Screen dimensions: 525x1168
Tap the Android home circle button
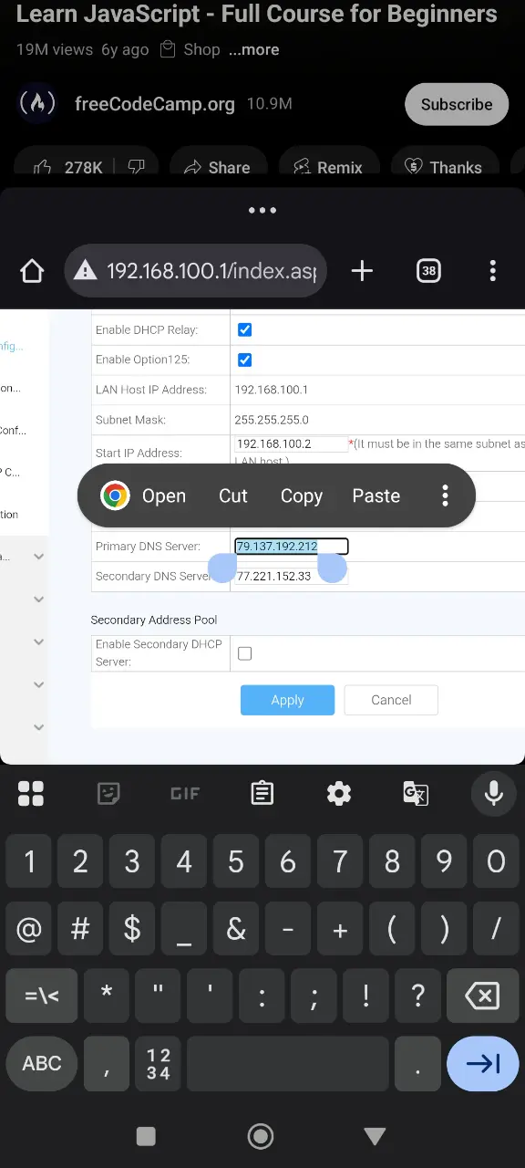(261, 1136)
